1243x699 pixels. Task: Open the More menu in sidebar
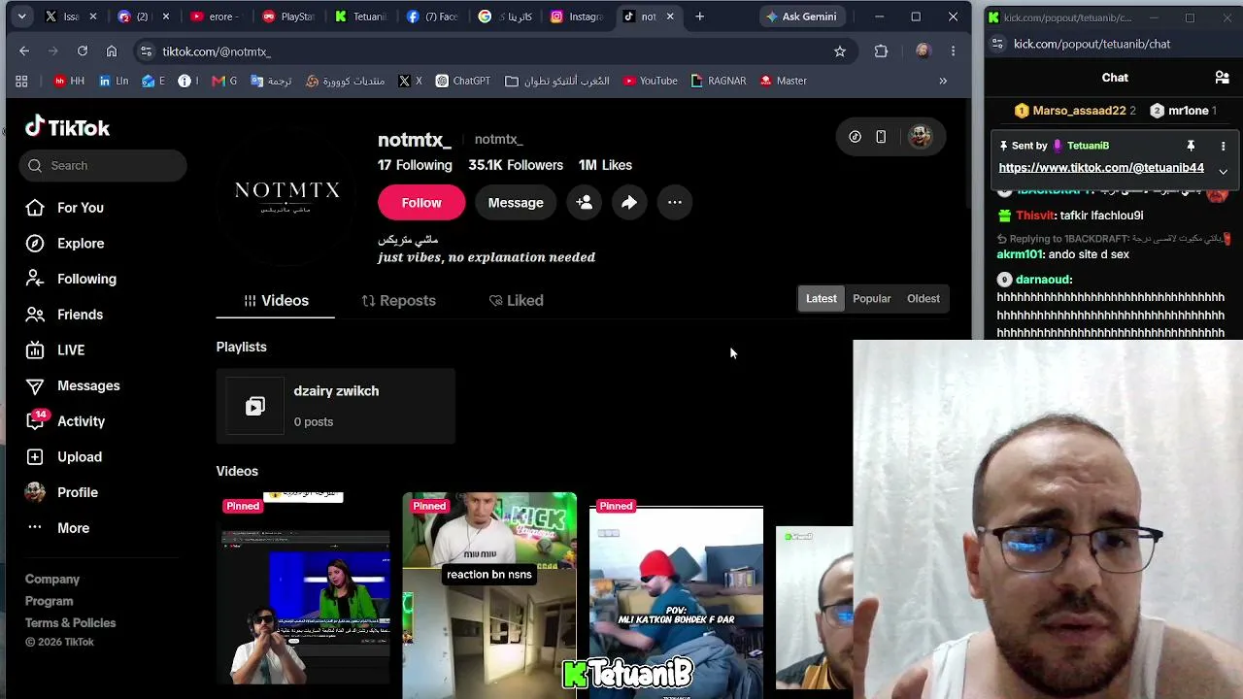(x=58, y=528)
